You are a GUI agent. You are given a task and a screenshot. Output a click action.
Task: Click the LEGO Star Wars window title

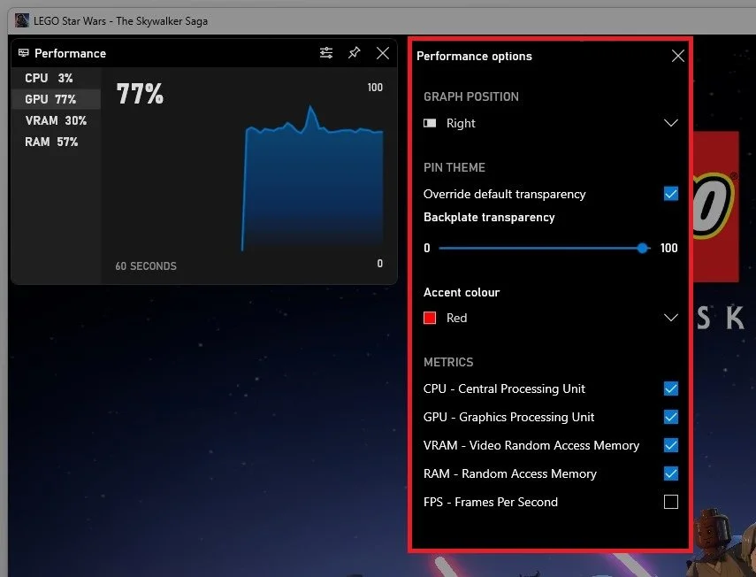point(120,20)
